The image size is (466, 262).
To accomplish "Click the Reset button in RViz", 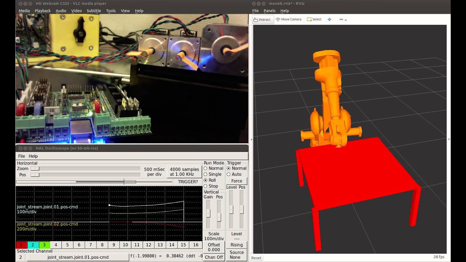I will (x=256, y=258).
